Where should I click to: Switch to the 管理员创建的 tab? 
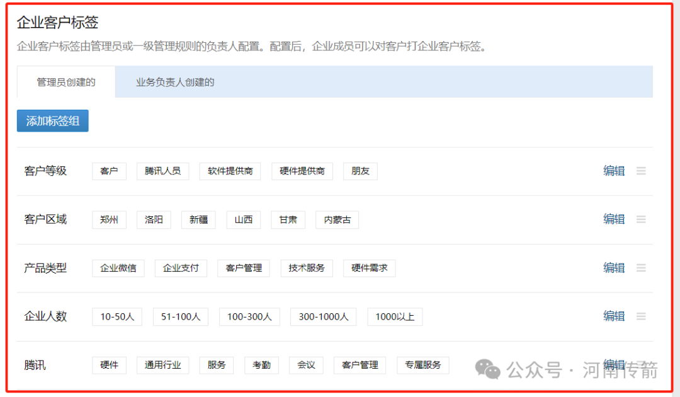click(66, 82)
